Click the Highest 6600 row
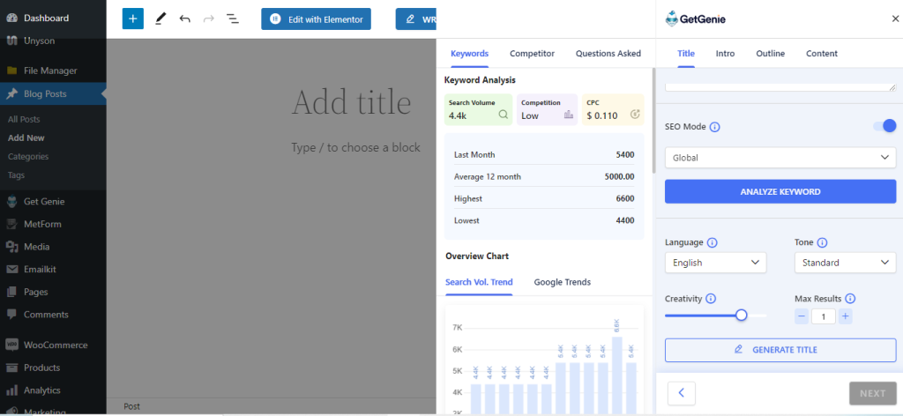 pyautogui.click(x=544, y=198)
